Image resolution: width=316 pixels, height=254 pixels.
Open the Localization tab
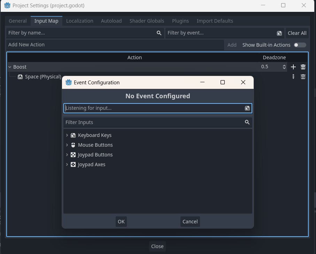tap(79, 21)
